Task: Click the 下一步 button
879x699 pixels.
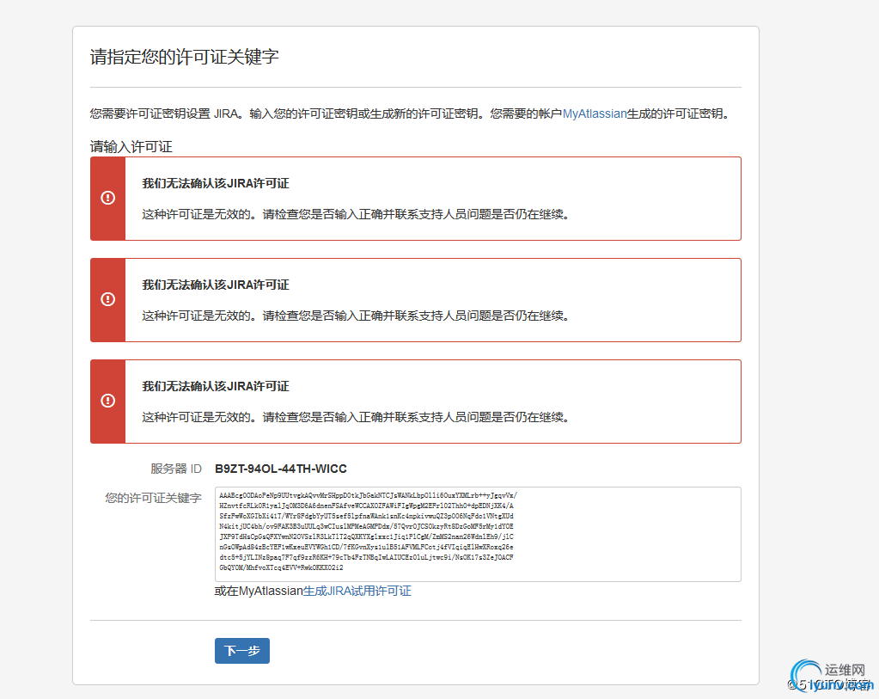Action: coord(242,651)
